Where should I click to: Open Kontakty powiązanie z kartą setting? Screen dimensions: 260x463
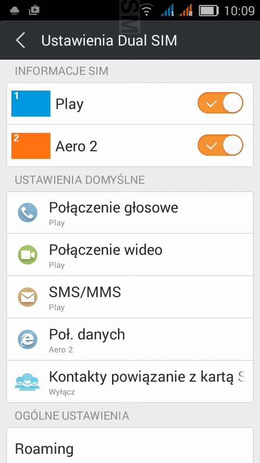130,382
